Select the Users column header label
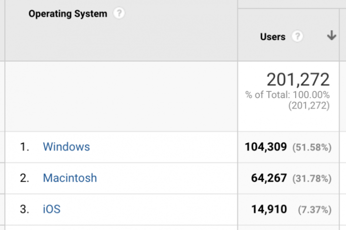This screenshot has width=346, height=230. [x=273, y=37]
